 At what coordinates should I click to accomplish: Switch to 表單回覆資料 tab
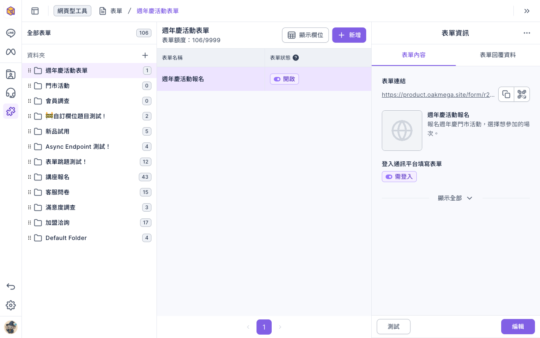click(498, 55)
